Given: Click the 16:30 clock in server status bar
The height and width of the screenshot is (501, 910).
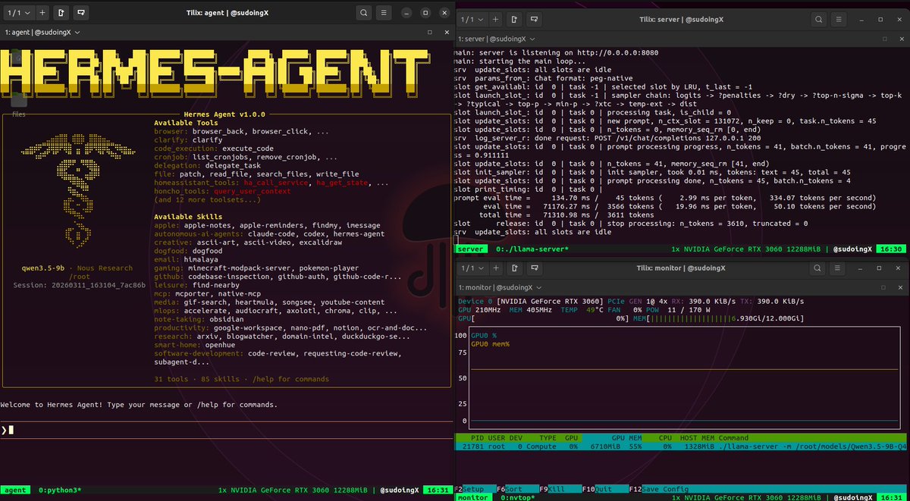Looking at the screenshot, I should [x=892, y=249].
